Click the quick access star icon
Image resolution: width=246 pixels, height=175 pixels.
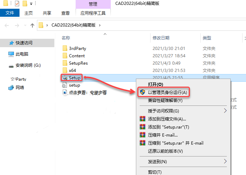[11, 43]
